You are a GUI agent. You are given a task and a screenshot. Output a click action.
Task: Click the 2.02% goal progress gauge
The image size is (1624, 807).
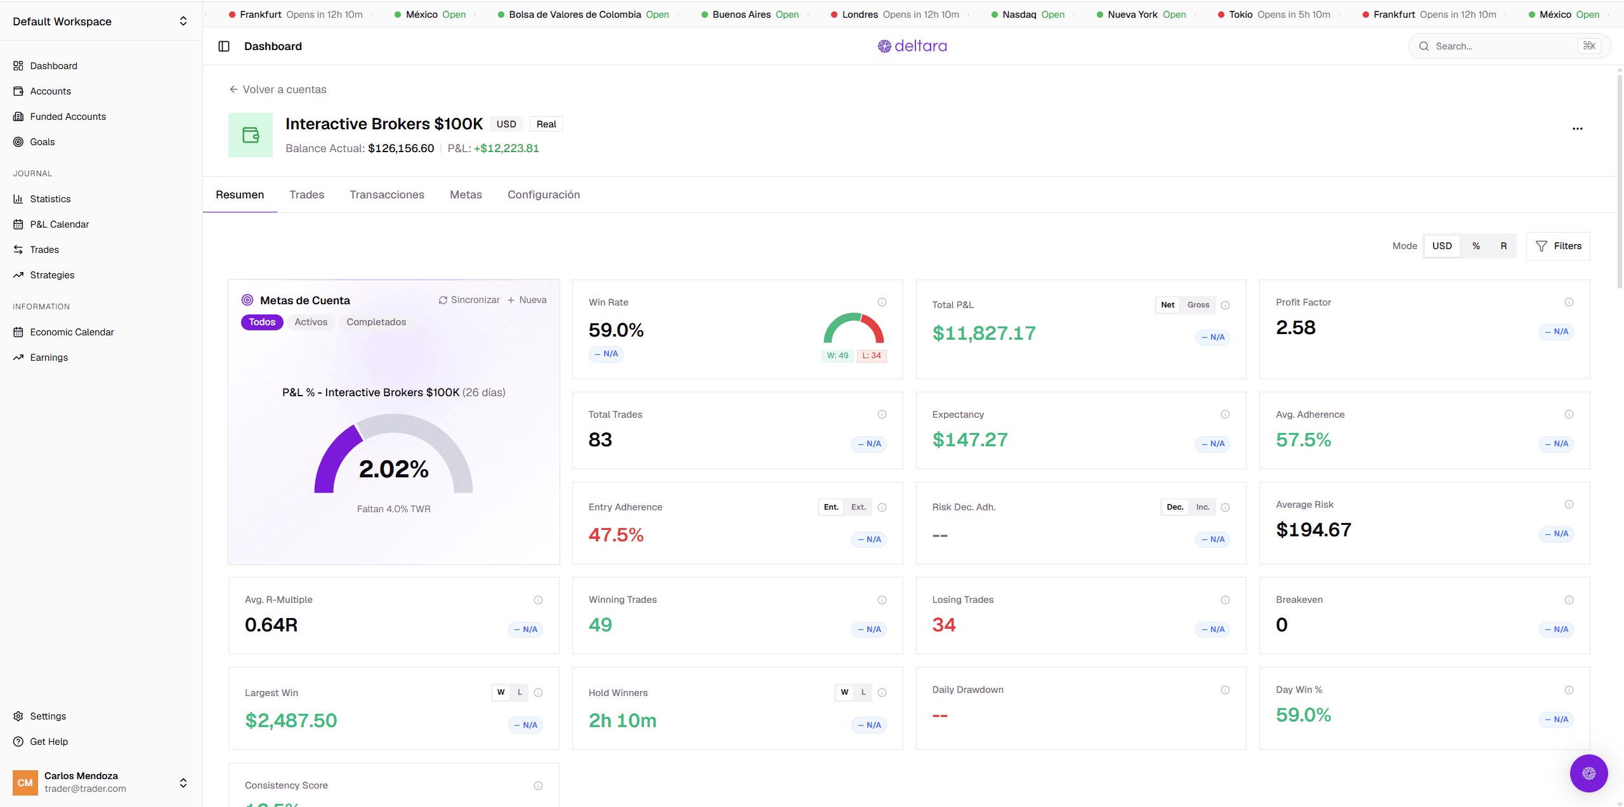click(393, 453)
